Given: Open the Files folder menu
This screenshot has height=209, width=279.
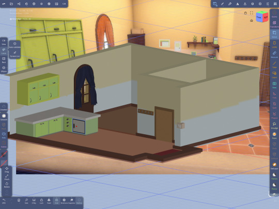Looking at the screenshot, I should click(x=11, y=4).
